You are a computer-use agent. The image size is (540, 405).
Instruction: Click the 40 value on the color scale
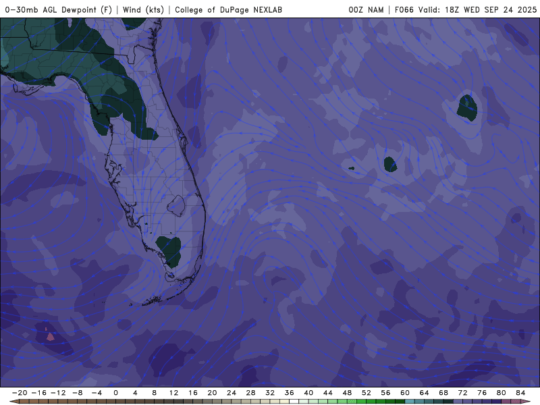point(308,393)
